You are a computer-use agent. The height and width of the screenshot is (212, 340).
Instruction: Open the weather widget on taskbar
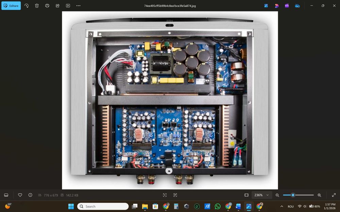8,206
